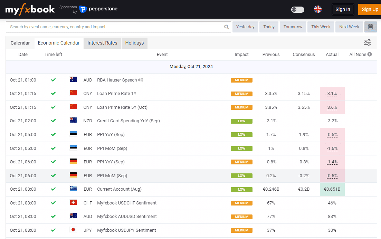
Task: Open the Loan Prime Rate 5Y (Oct) event
Action: click(122, 107)
